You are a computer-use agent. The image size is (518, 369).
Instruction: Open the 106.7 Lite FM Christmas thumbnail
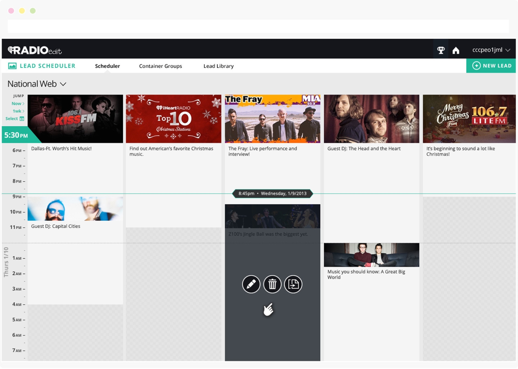pyautogui.click(x=469, y=119)
